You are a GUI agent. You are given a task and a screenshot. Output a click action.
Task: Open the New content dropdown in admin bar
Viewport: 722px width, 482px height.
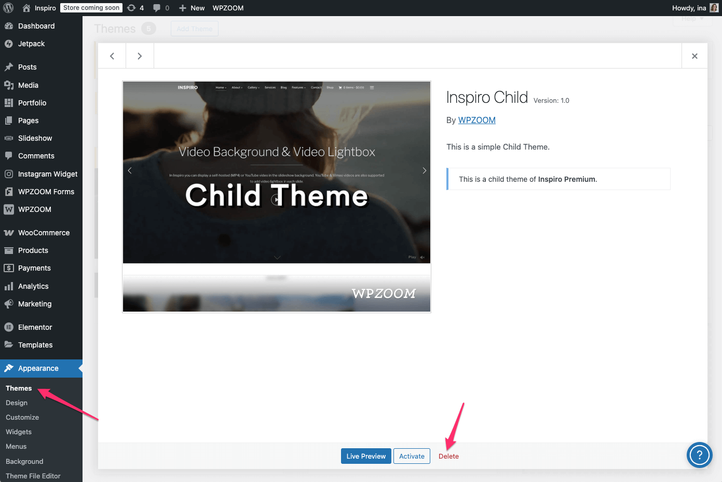pos(192,8)
